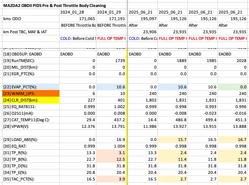Select VPWR value 13.791
Screen dimensions: 249x185
[111, 126]
